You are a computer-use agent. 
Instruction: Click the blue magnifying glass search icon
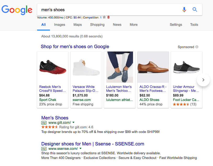195,10
